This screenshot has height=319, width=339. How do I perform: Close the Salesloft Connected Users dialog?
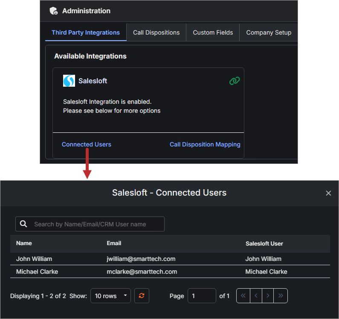coord(328,193)
